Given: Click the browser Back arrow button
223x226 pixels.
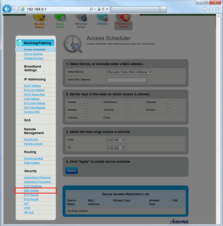Looking at the screenshot, I should click(7, 9).
